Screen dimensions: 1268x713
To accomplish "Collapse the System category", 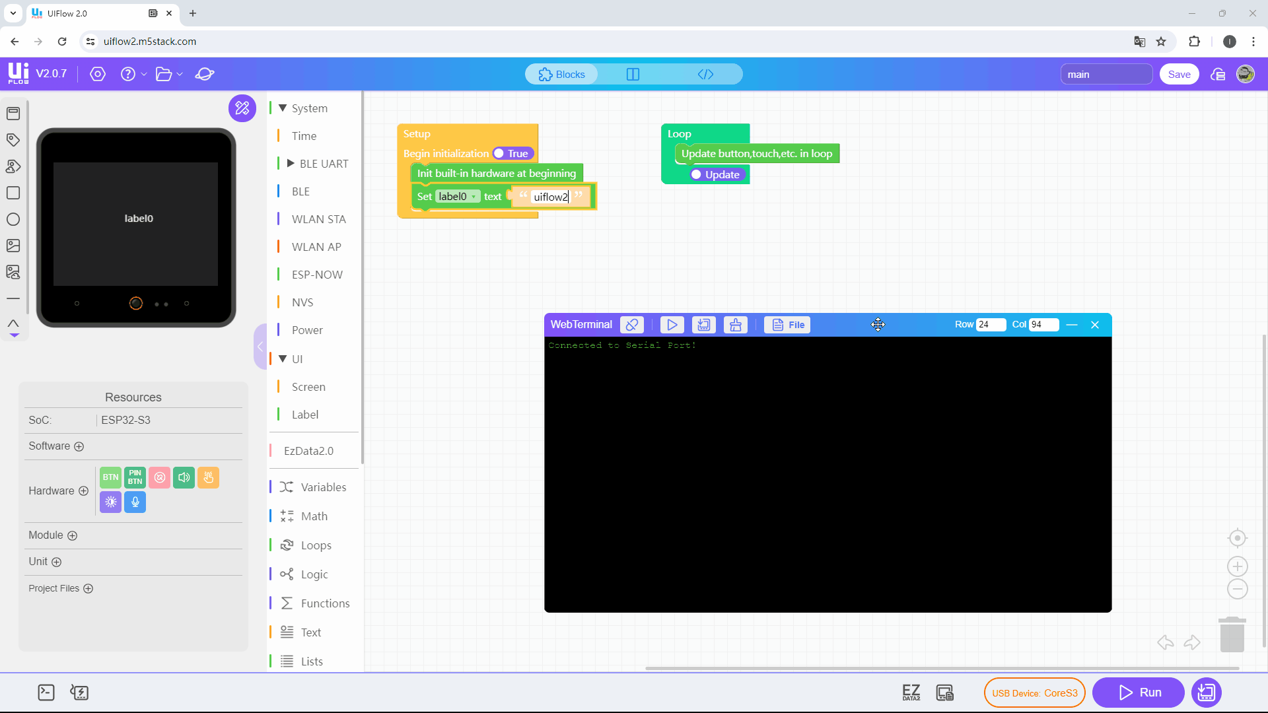I will [283, 108].
